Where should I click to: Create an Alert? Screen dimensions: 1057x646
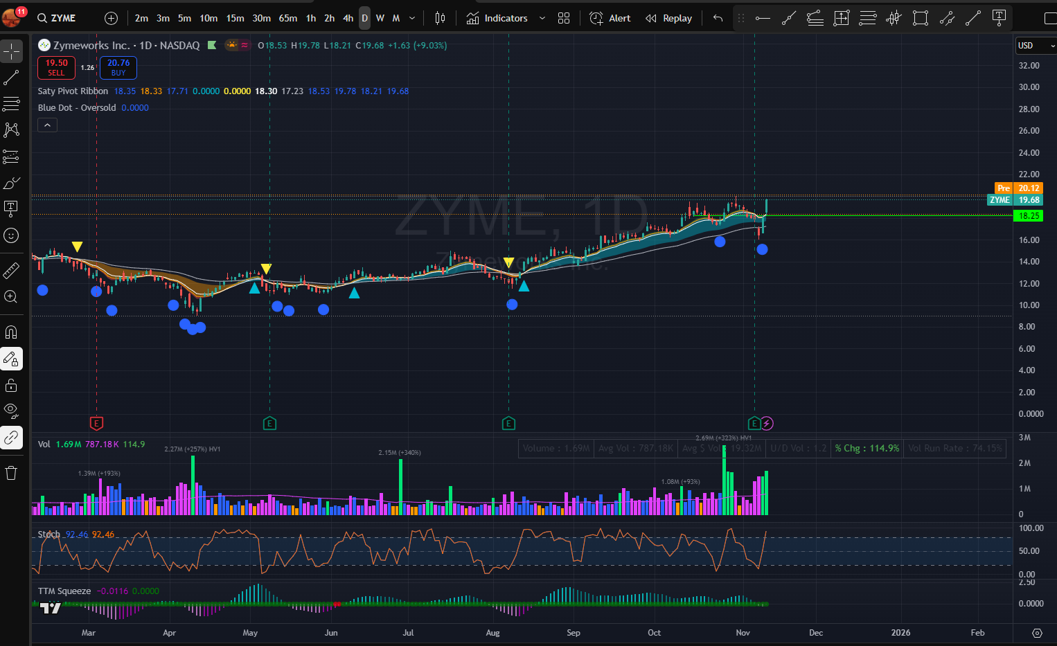tap(610, 18)
